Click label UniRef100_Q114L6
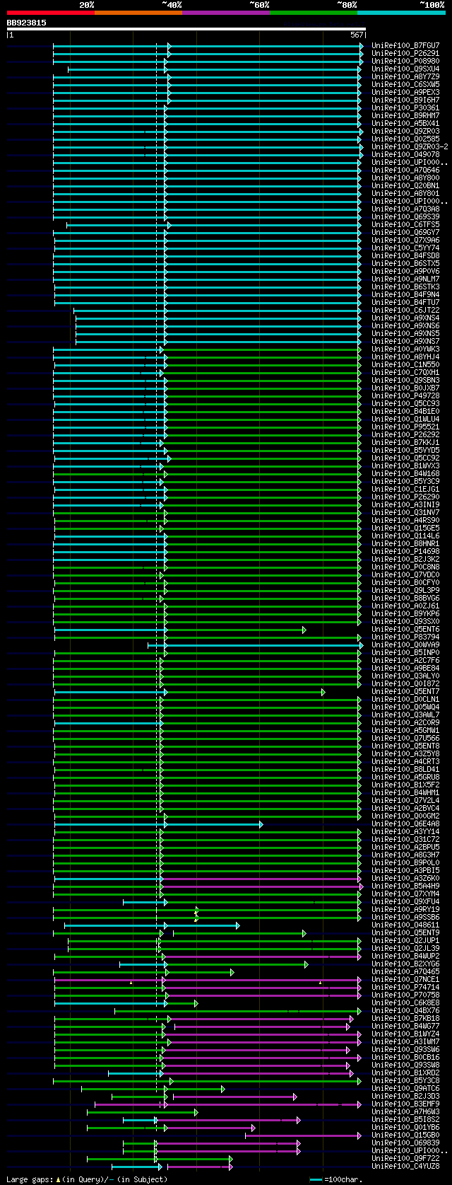The height and width of the screenshot is (1185, 452). 405,536
